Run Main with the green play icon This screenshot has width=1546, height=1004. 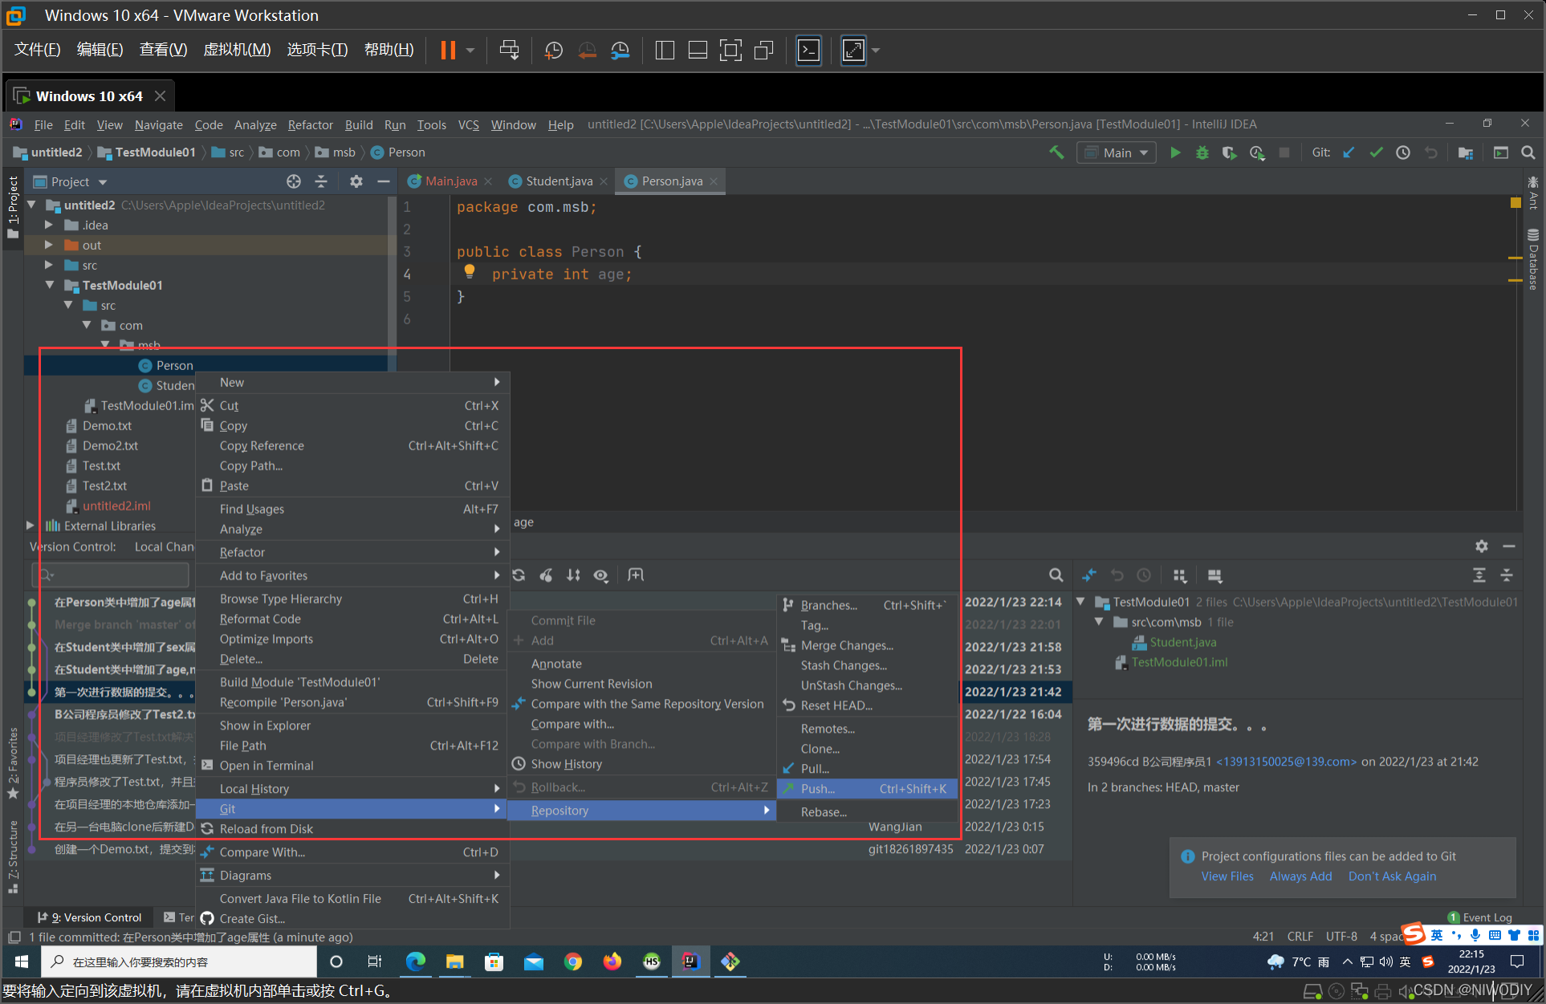pyautogui.click(x=1175, y=152)
